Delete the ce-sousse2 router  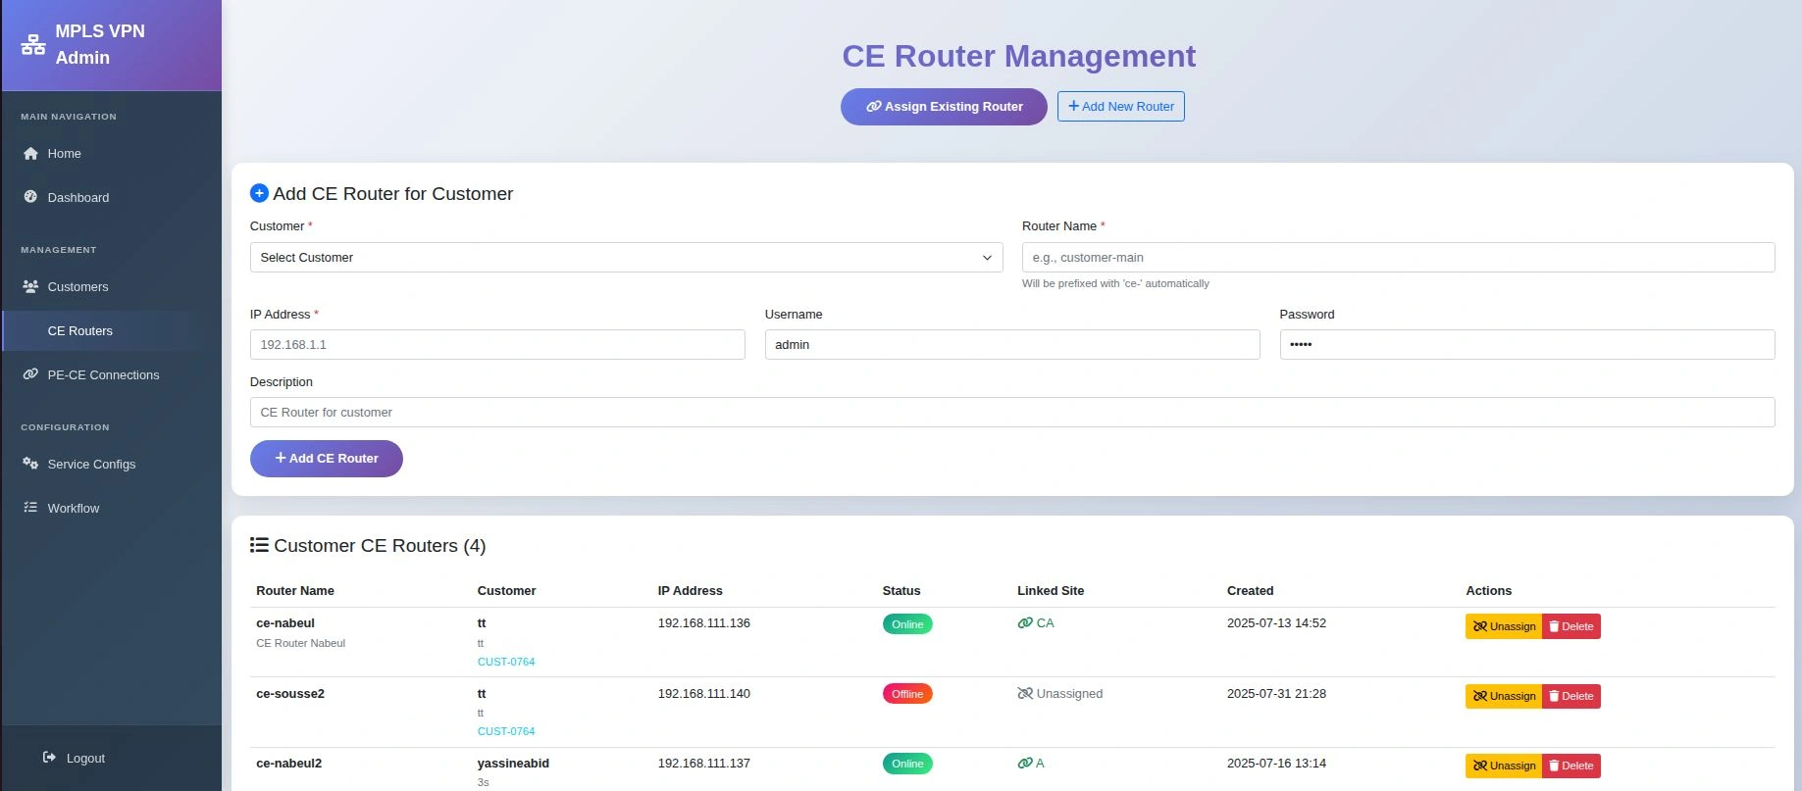(x=1571, y=696)
